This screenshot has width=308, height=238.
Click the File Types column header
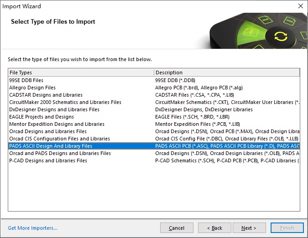pos(81,72)
